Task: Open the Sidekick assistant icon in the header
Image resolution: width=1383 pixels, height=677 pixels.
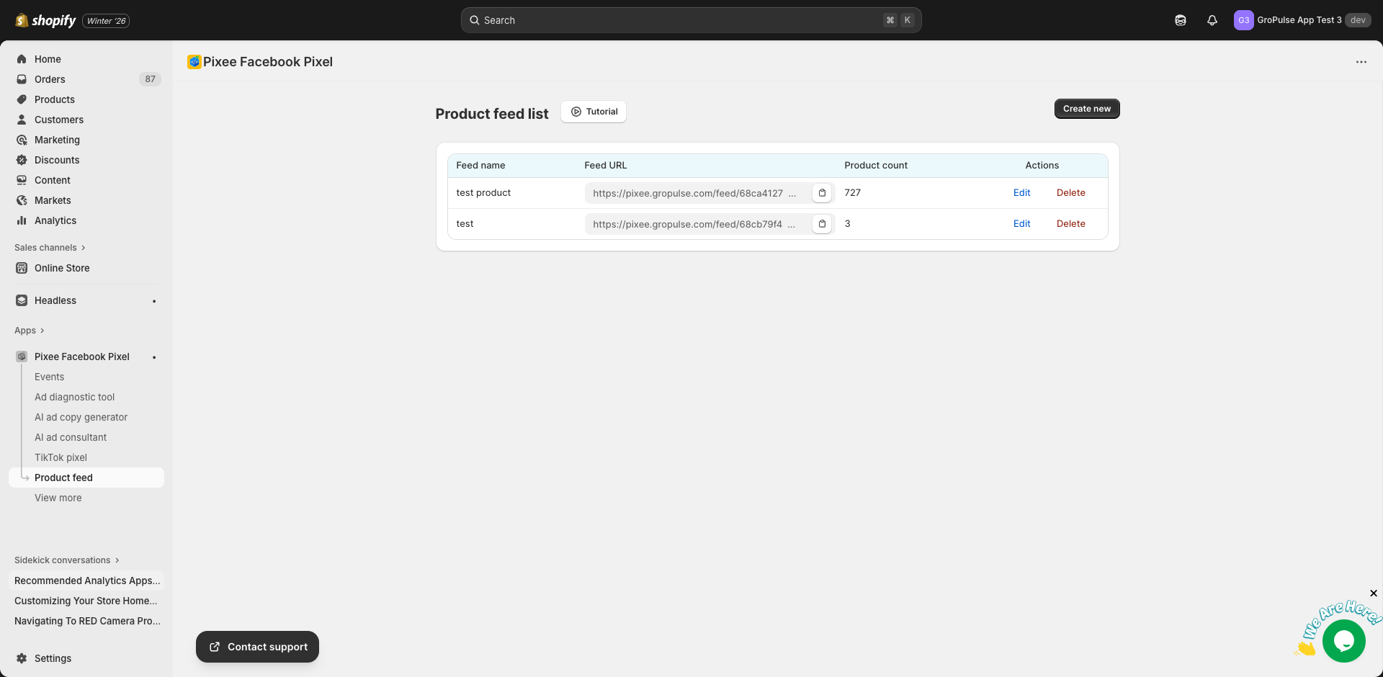Action: pos(1181,20)
